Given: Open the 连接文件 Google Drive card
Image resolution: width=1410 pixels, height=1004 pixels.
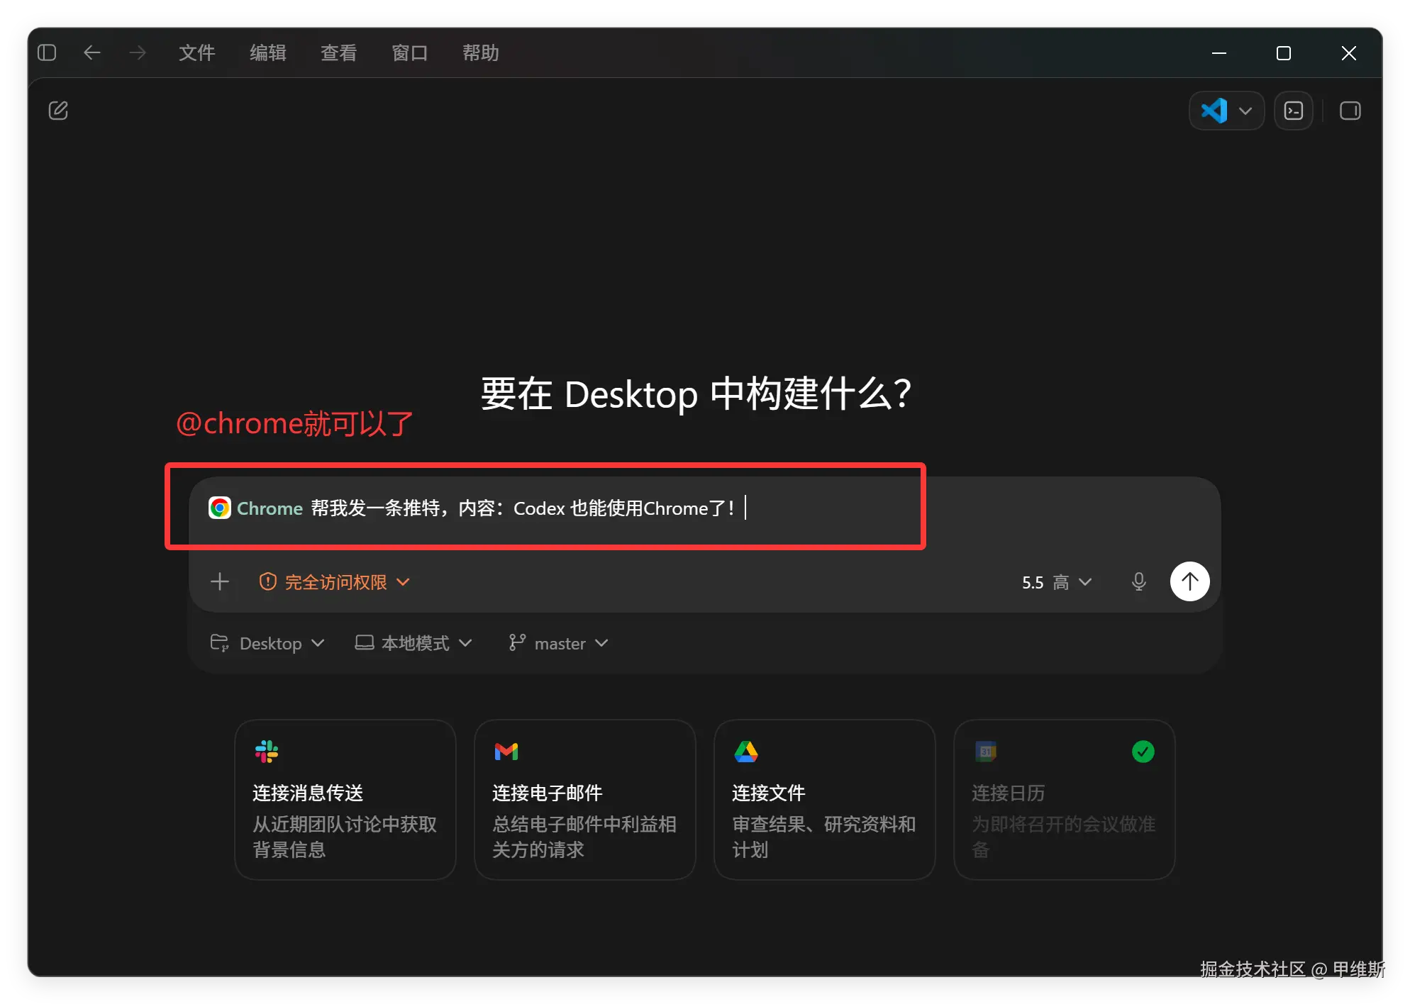Looking at the screenshot, I should pyautogui.click(x=825, y=800).
